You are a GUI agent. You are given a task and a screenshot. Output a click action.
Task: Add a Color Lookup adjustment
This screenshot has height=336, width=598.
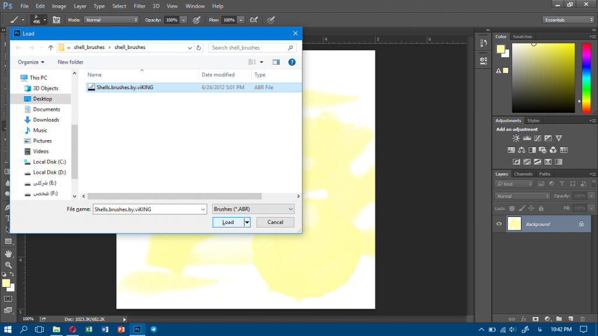pyautogui.click(x=564, y=150)
